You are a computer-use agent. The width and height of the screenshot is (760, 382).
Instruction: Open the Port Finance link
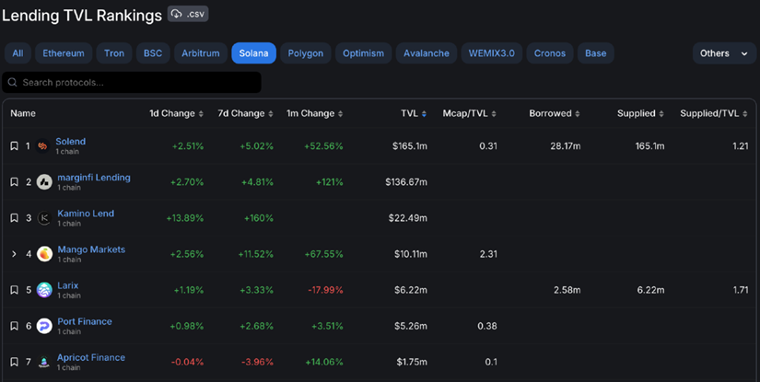coord(85,321)
